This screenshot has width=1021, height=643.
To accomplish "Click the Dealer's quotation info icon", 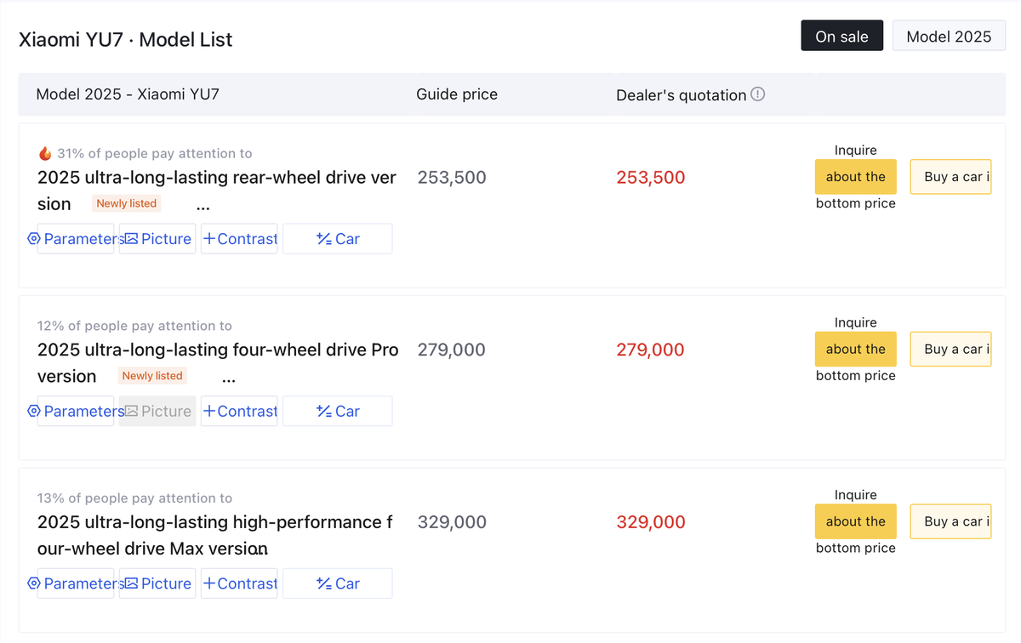I will [758, 94].
